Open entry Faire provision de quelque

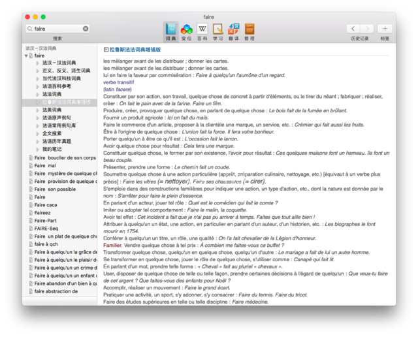pyautogui.click(x=65, y=182)
